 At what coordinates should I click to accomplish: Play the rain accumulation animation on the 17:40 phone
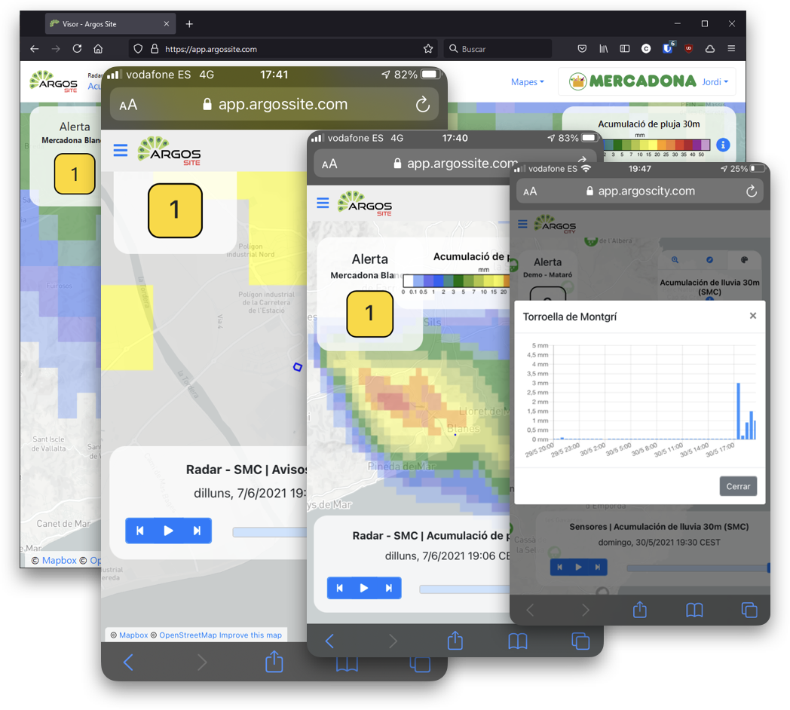[364, 588]
